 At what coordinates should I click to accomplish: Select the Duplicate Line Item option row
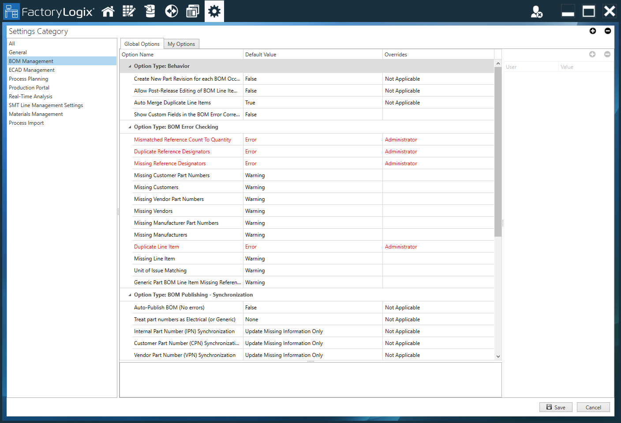[157, 247]
